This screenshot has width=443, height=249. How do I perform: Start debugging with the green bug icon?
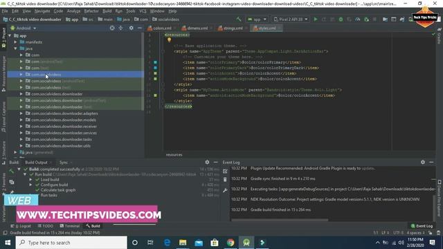pos(341,19)
